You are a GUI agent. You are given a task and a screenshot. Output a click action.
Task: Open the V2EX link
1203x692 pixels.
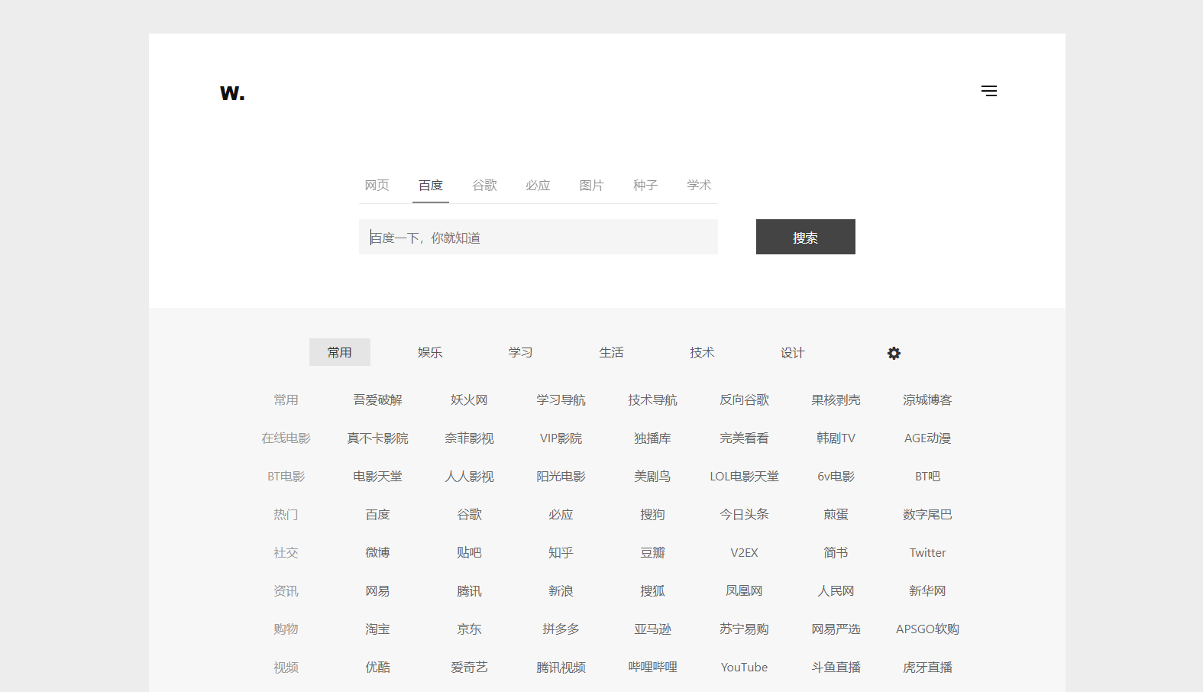744,553
